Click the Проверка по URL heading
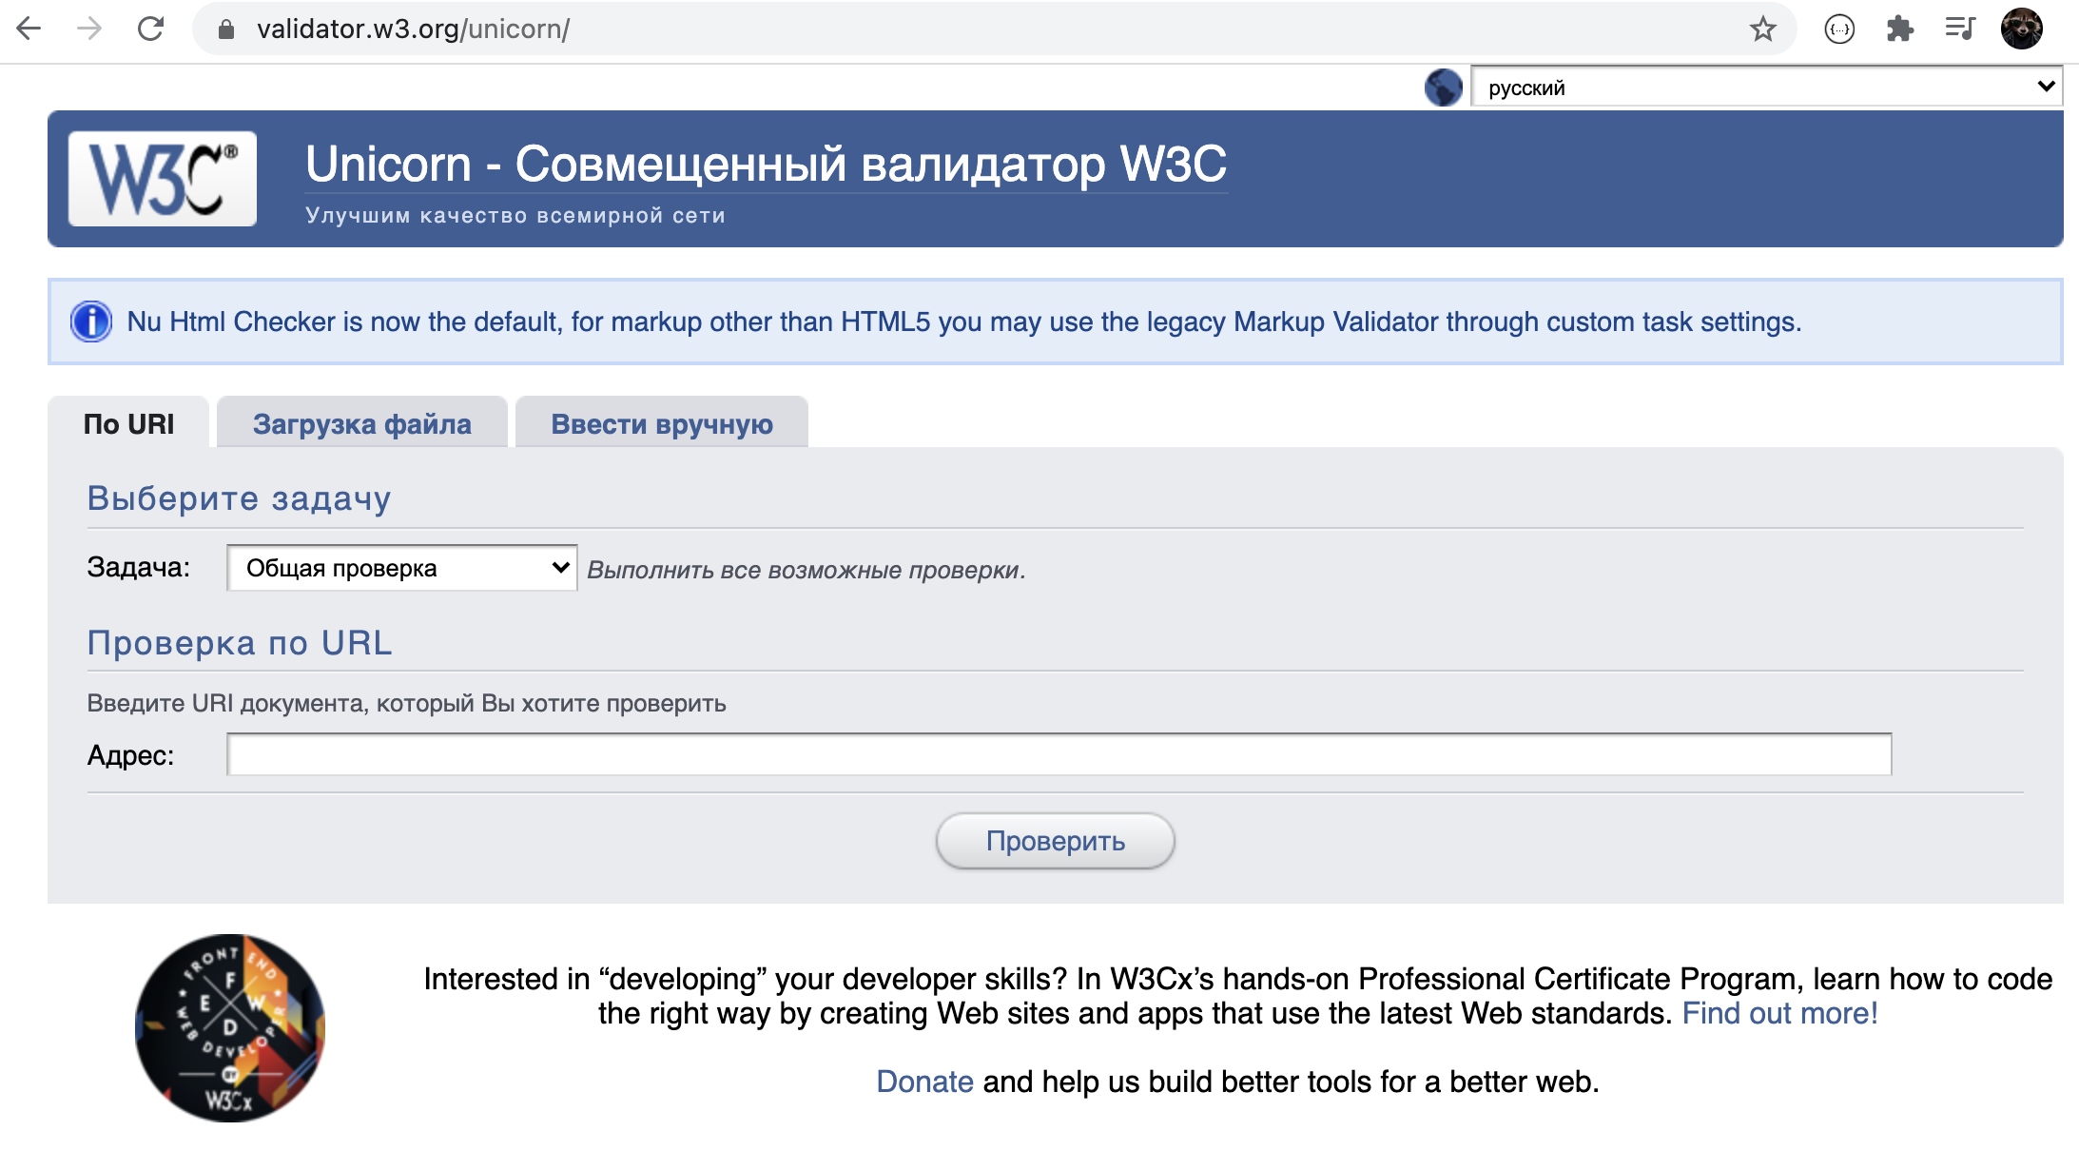This screenshot has height=1170, width=2079. [240, 643]
